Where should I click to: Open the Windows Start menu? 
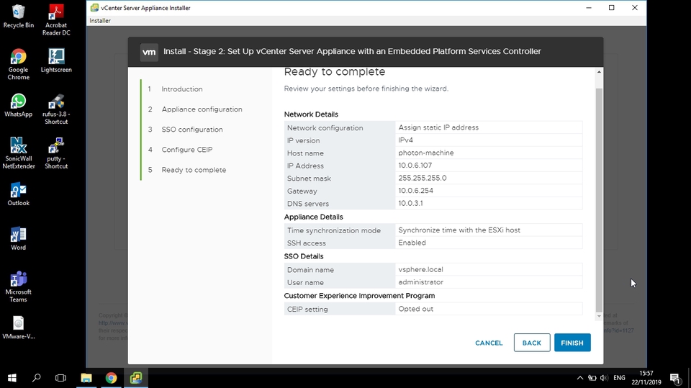[12, 378]
